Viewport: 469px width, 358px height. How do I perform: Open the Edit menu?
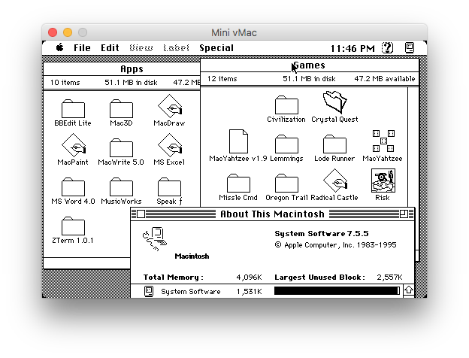[x=110, y=48]
